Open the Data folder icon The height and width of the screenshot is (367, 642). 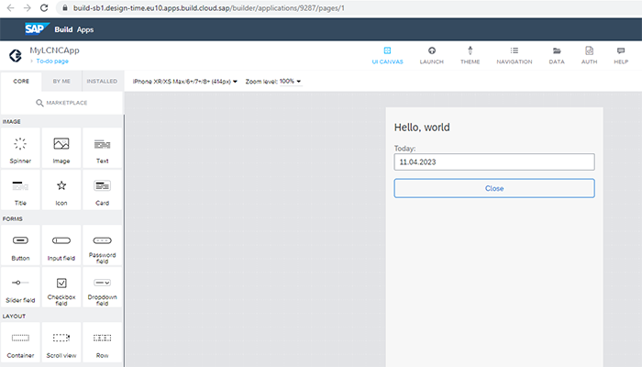[x=557, y=50]
